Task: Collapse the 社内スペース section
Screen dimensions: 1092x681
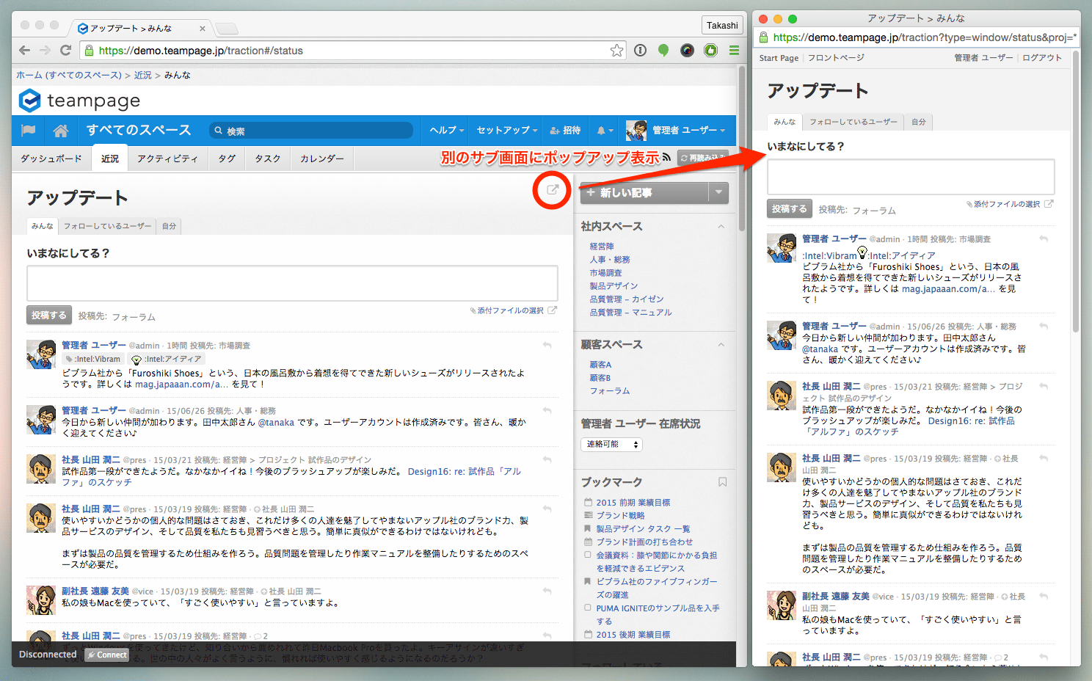Action: point(721,227)
